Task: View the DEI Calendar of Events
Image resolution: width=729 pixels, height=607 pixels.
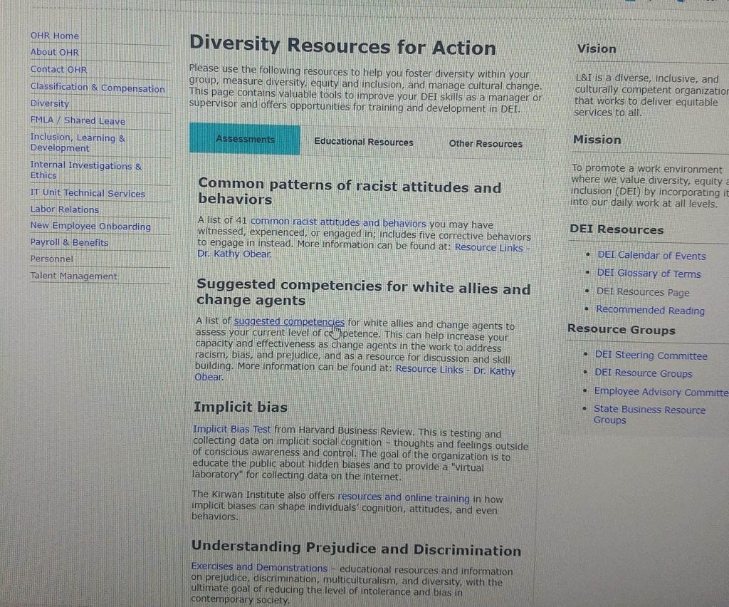Action: 651,256
